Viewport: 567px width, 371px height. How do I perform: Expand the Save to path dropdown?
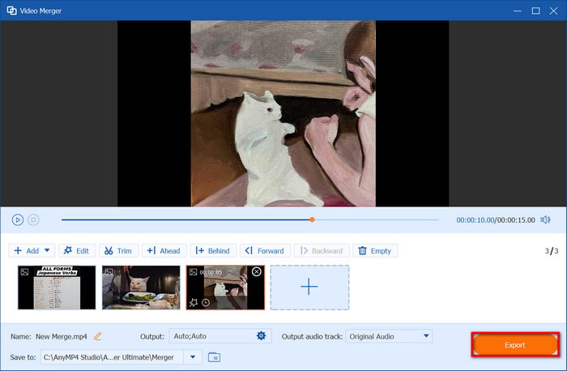tap(193, 357)
